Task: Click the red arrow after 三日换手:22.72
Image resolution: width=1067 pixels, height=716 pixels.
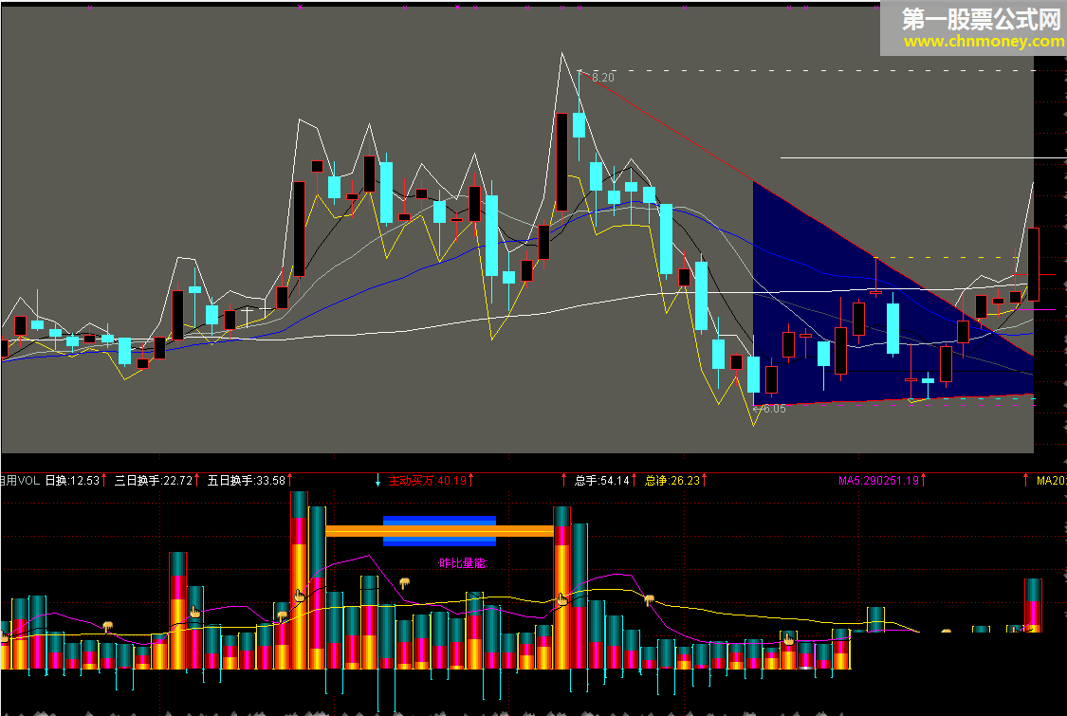Action: (197, 480)
